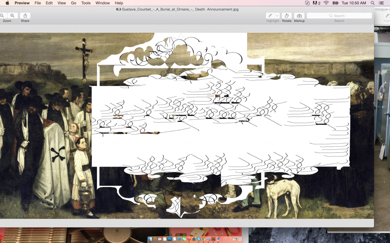Screen dimensions: 390x243
Task: Open iTunes from the Dock
Action: pyautogui.click(x=189, y=239)
